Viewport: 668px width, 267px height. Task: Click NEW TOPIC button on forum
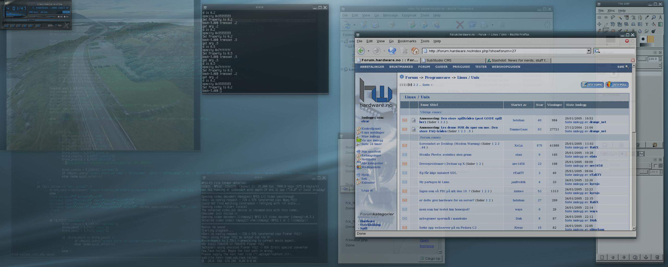pos(592,84)
